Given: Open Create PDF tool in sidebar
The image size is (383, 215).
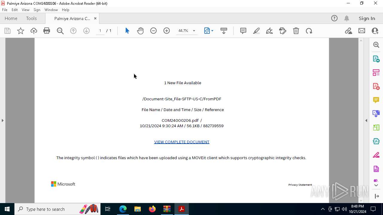Looking at the screenshot, I should (x=376, y=86).
